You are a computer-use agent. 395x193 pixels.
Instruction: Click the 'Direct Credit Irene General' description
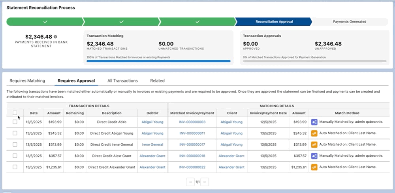click(x=112, y=144)
